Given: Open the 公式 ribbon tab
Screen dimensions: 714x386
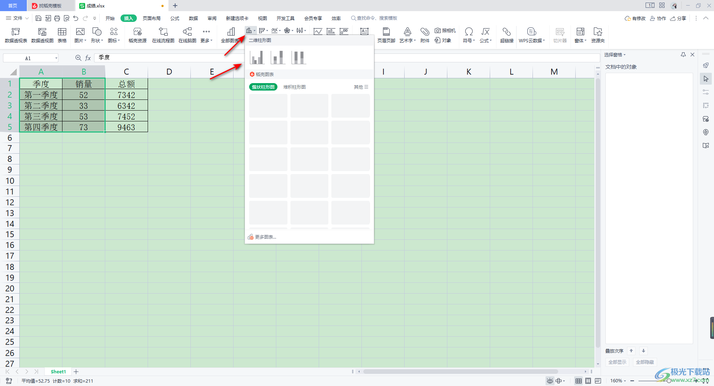Looking at the screenshot, I should pyautogui.click(x=175, y=18).
